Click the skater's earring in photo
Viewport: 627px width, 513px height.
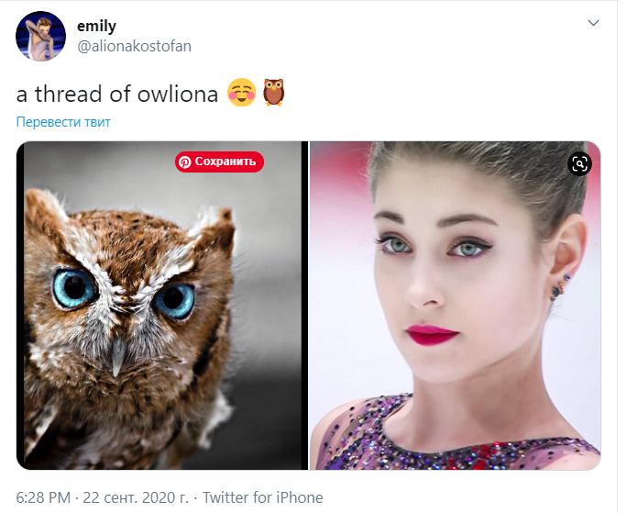556,292
